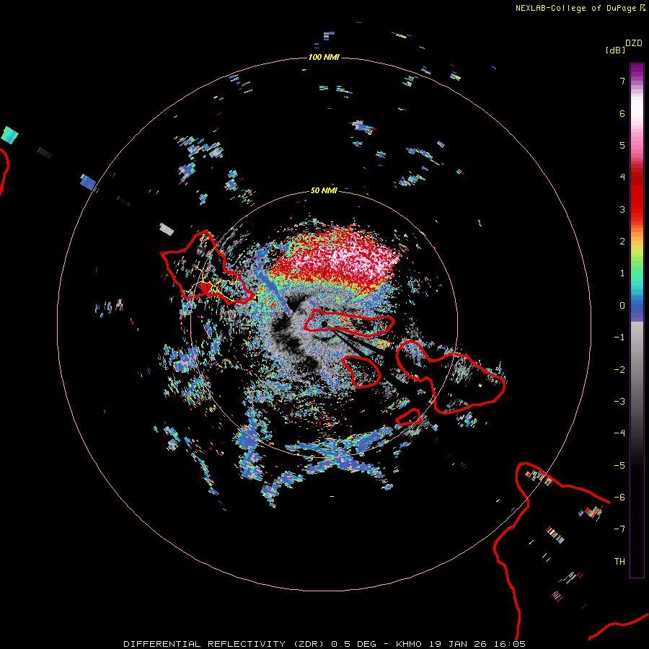The image size is (649, 649).
Task: Click the radar site dot at ring center
Action: point(324,324)
